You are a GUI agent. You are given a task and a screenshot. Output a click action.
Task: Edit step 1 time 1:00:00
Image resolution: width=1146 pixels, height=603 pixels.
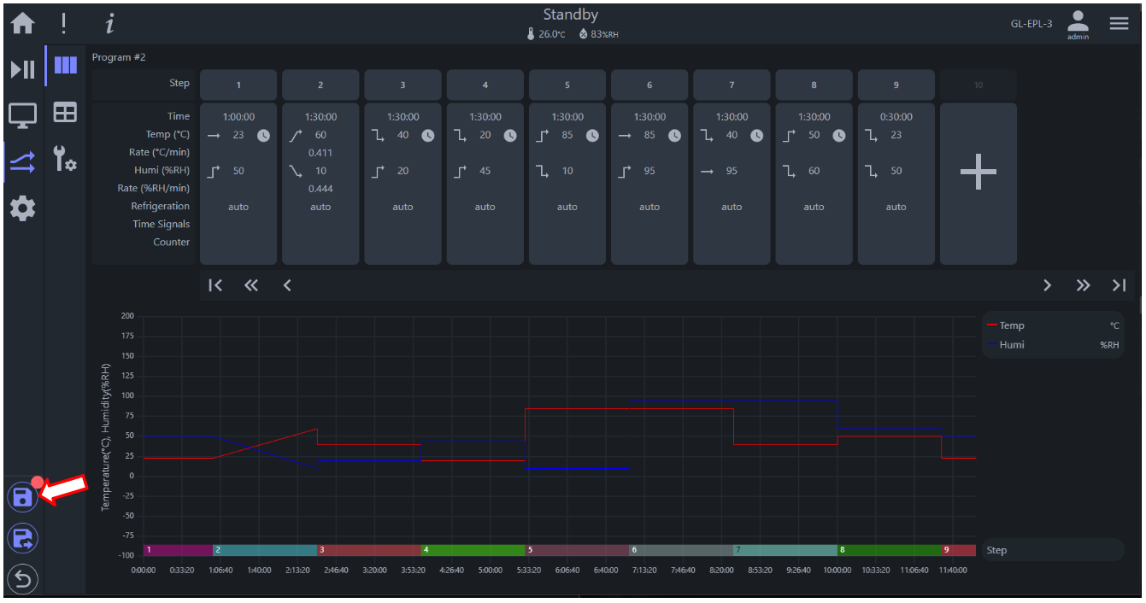(238, 117)
